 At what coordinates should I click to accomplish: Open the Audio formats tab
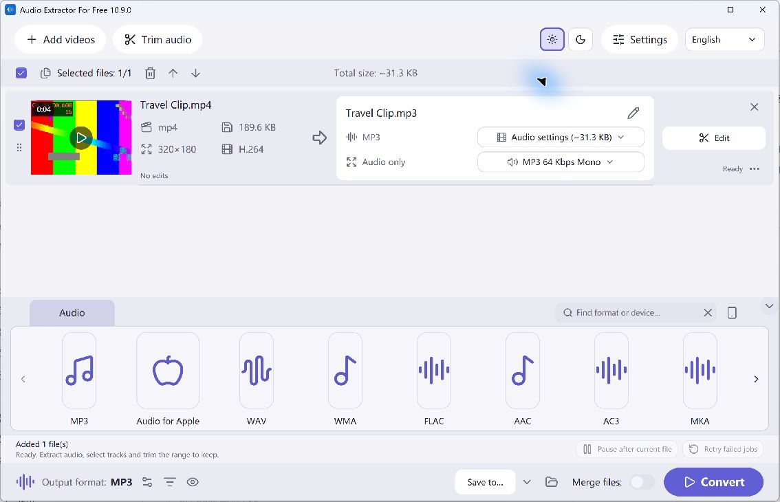(x=72, y=313)
